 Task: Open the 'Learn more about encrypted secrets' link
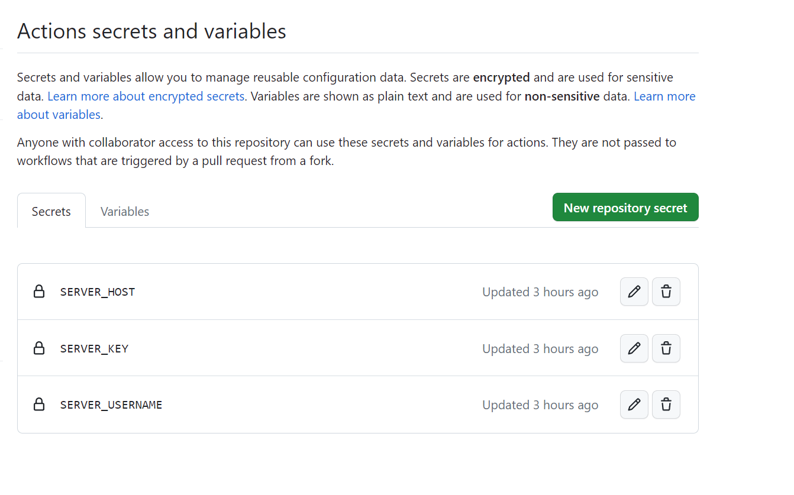click(x=146, y=96)
